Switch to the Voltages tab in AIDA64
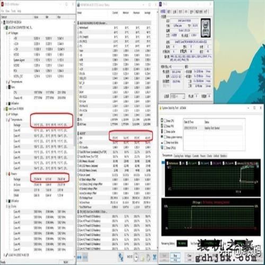 pyautogui.click(x=188, y=156)
